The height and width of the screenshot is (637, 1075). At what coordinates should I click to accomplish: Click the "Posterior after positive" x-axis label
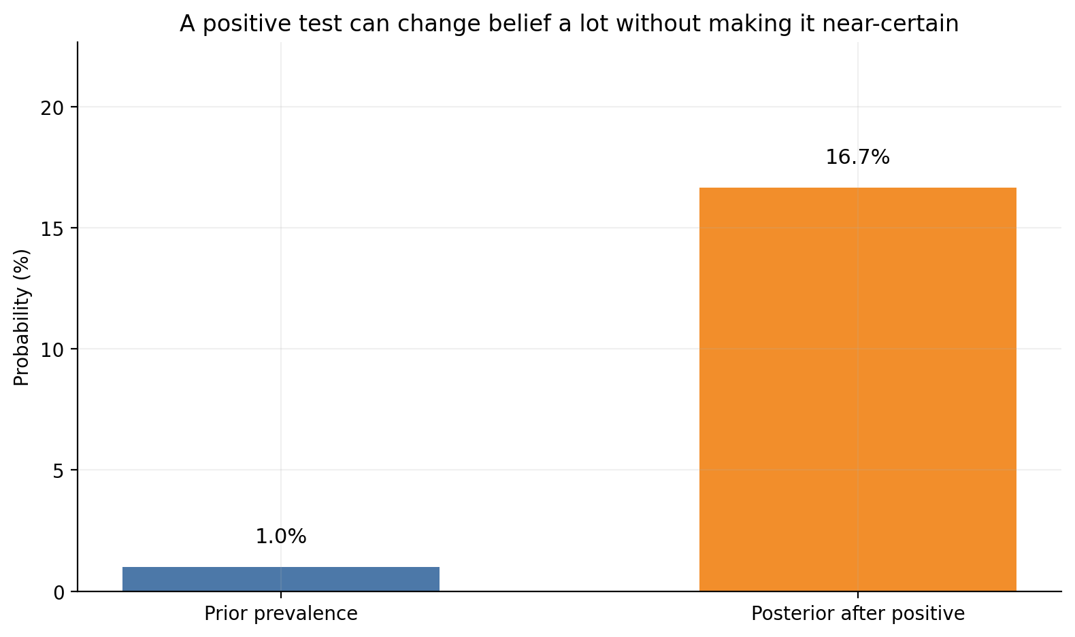point(857,614)
